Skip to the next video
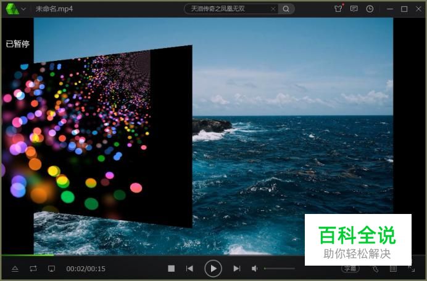 click(237, 269)
